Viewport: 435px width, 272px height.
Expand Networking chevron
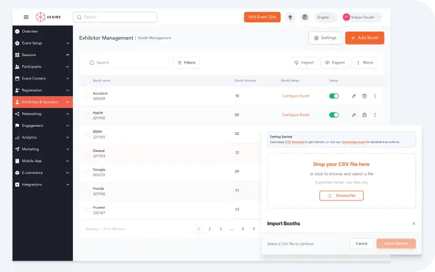pos(67,114)
